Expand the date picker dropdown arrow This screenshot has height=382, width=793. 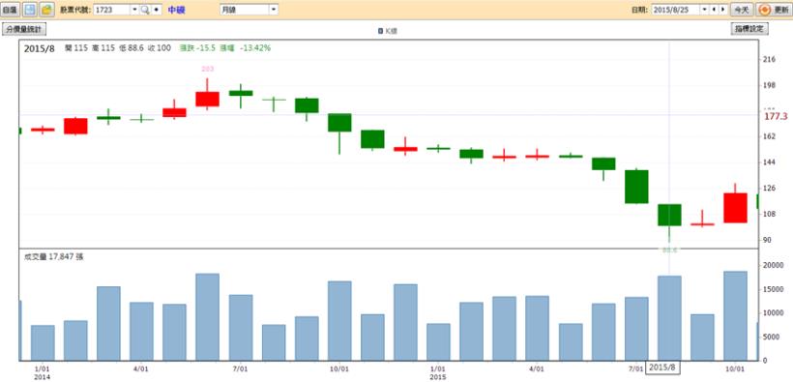point(704,10)
